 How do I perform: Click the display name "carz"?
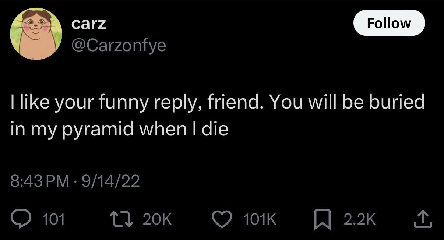[89, 23]
